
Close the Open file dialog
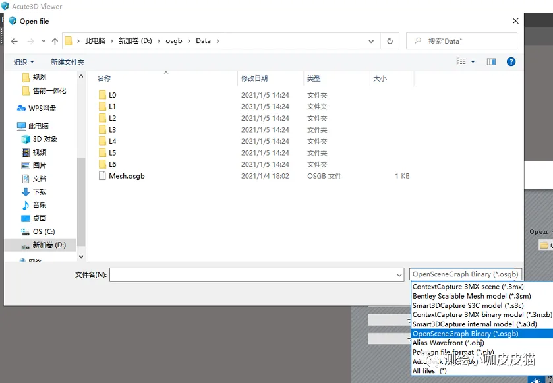point(515,21)
